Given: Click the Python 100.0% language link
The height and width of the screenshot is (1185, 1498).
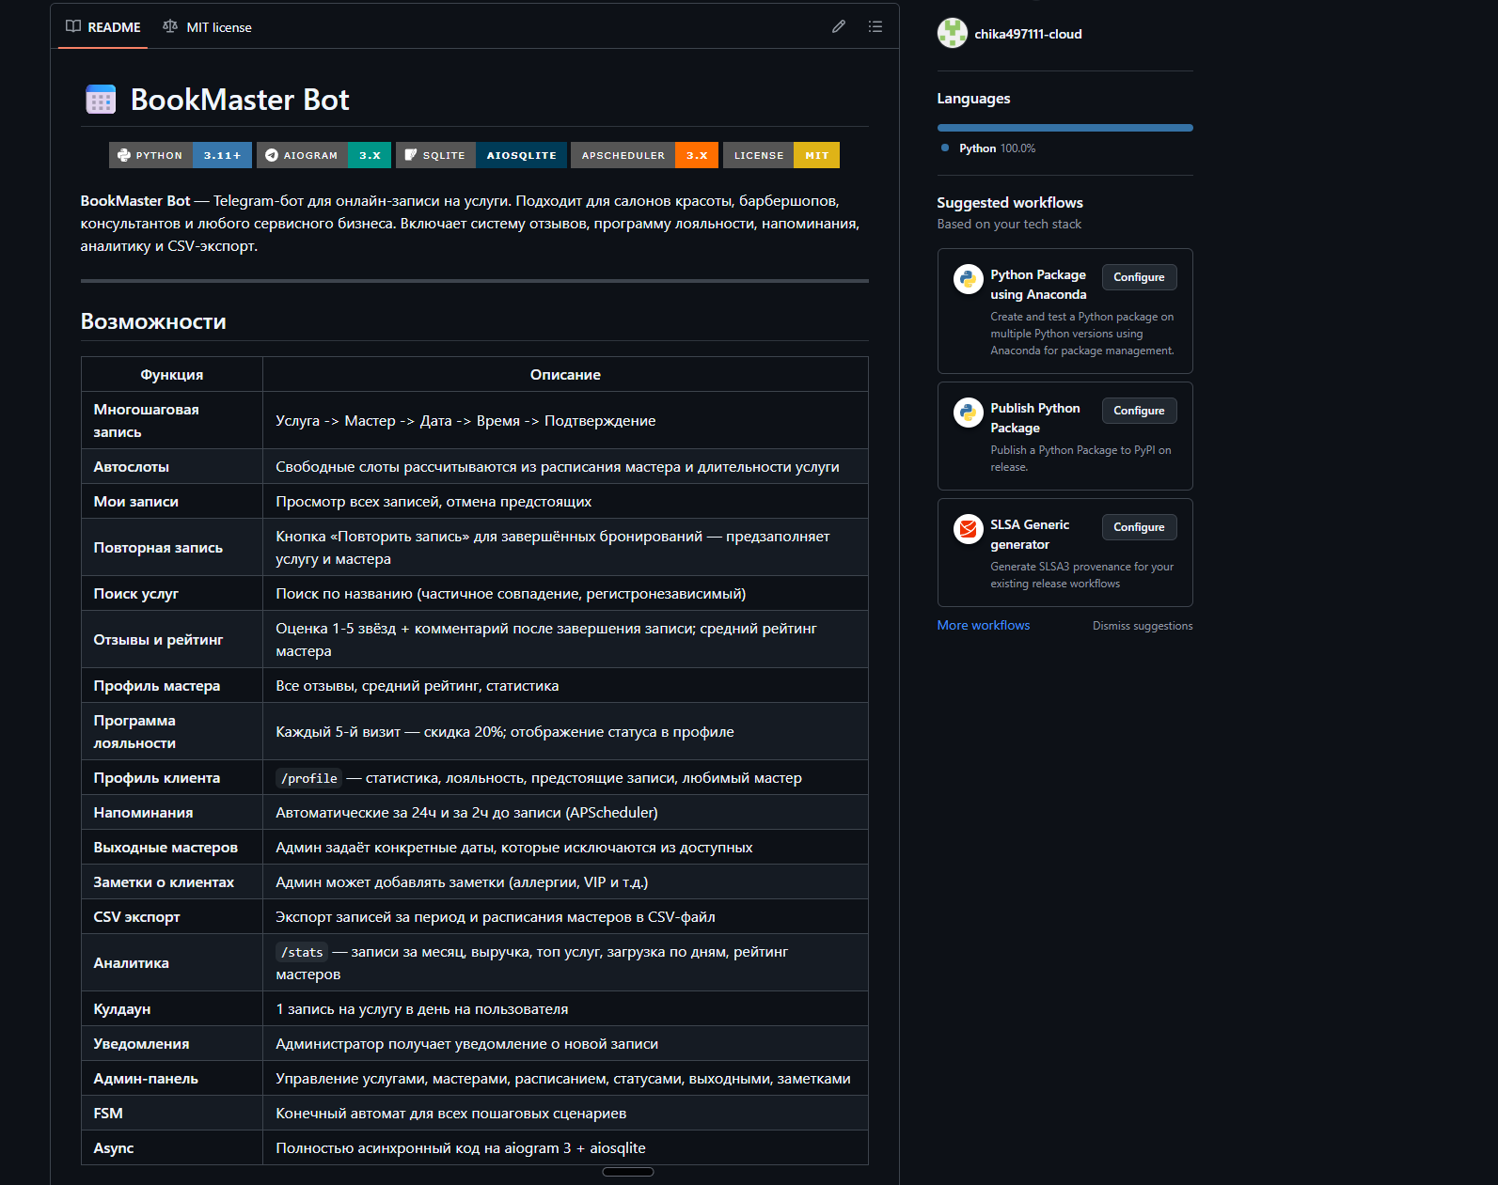Looking at the screenshot, I should coord(997,148).
